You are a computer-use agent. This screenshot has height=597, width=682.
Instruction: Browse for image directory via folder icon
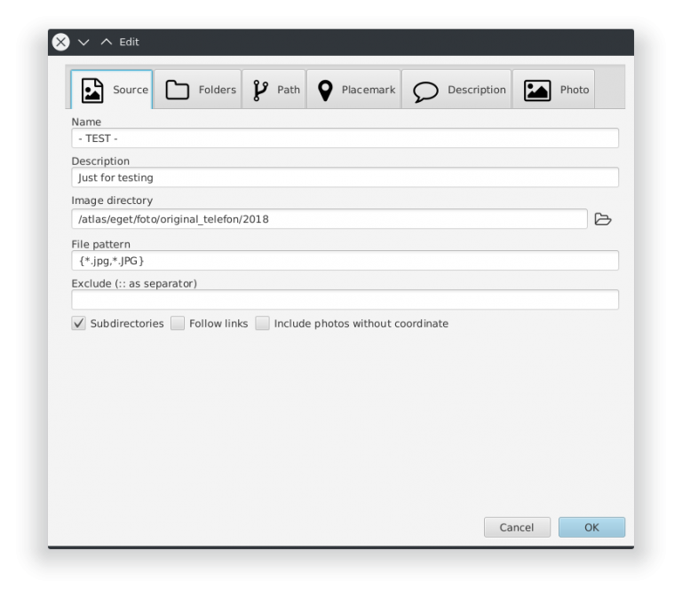point(603,219)
